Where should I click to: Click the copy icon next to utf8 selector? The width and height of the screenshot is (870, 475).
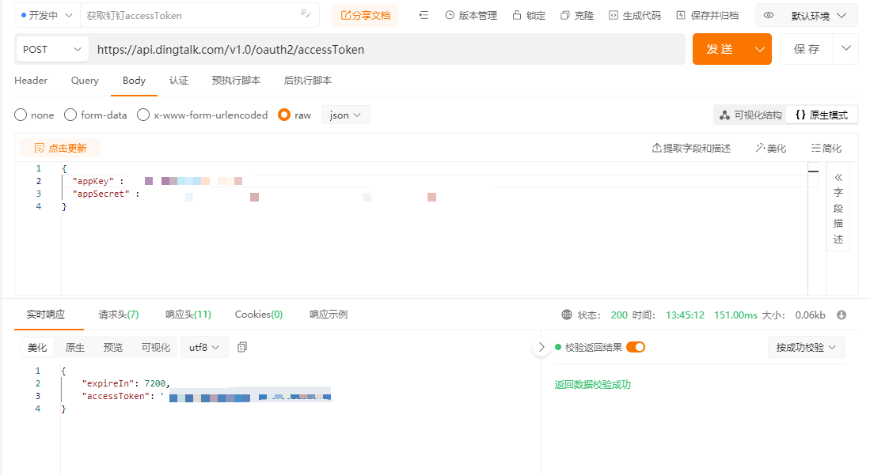(242, 346)
